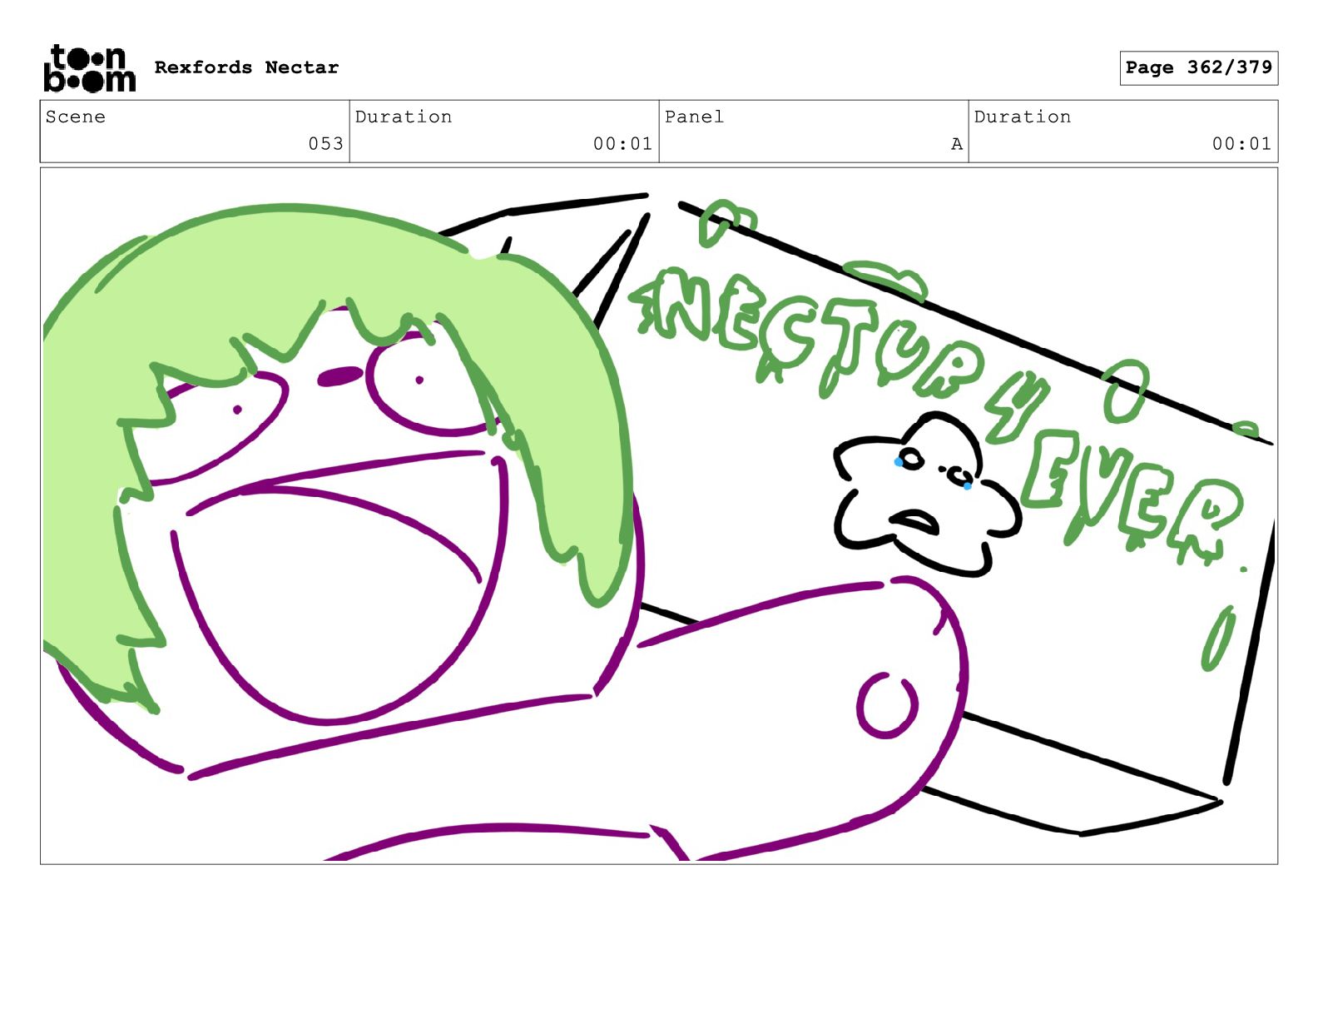Click the panel duration value 00:01

(x=1241, y=143)
